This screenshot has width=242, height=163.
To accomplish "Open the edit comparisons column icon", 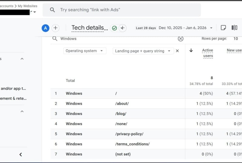I will click(234, 28).
